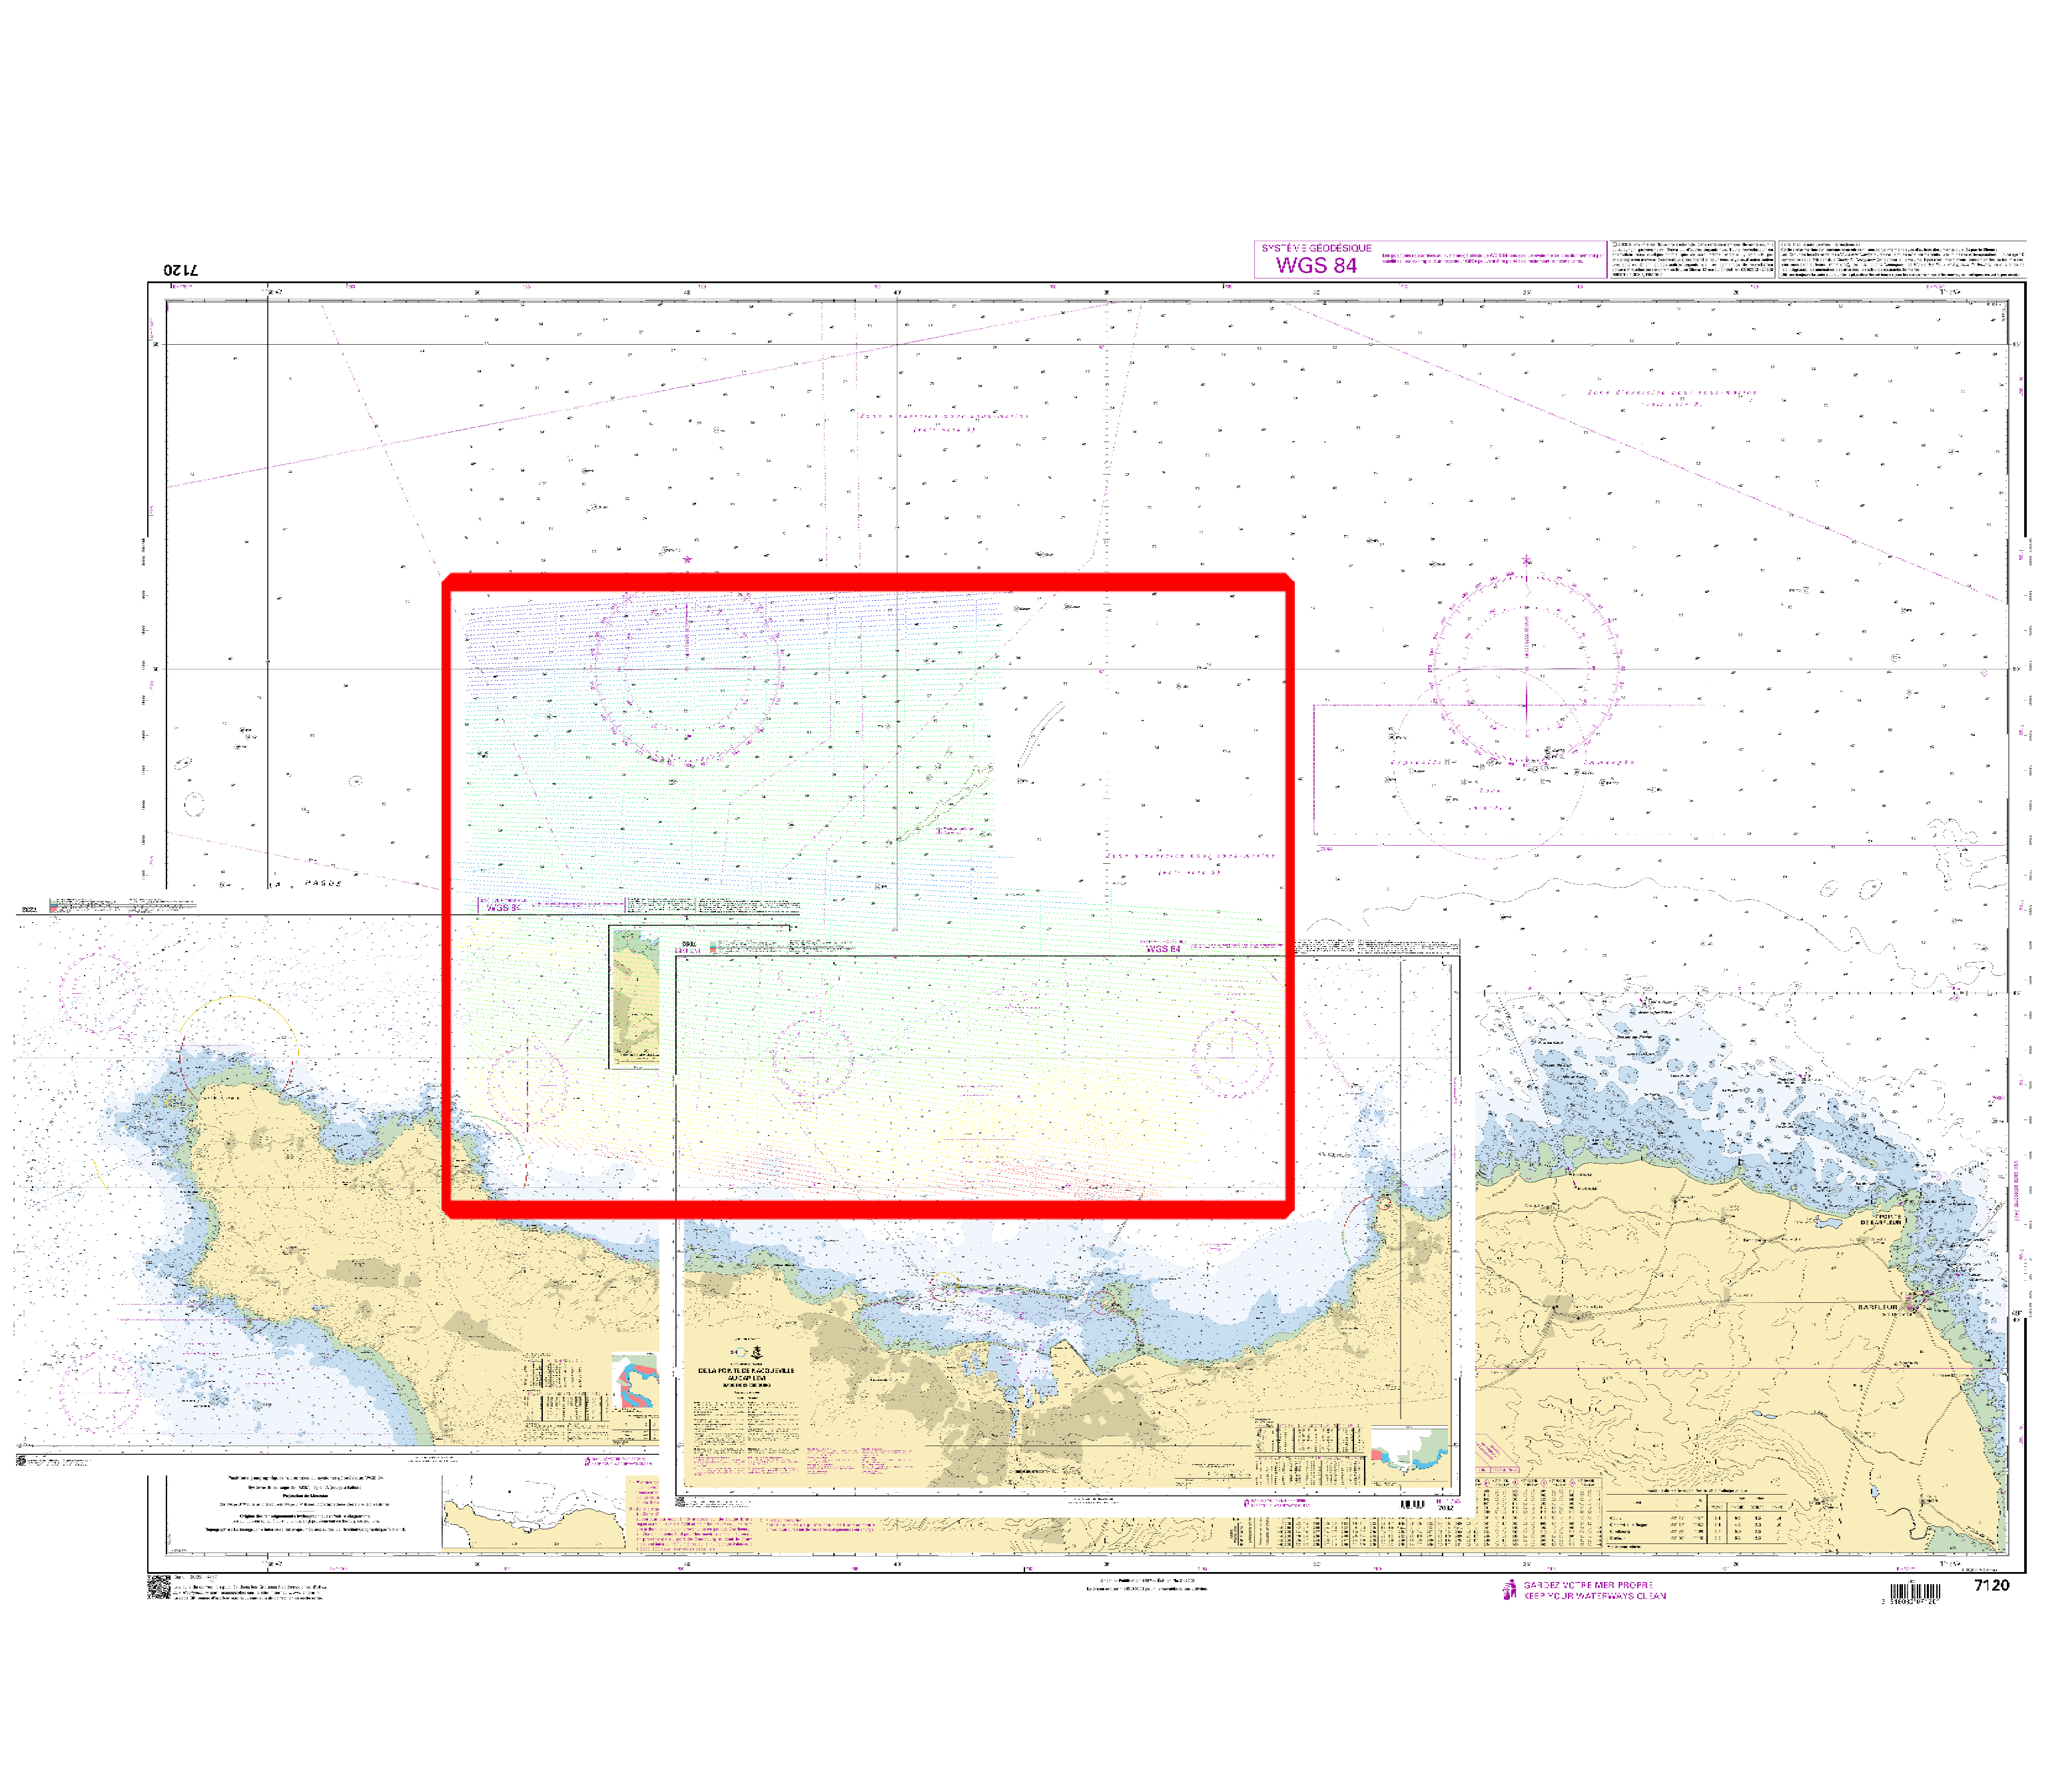Click the WGS 84 label on center inset
Viewport: 2064px width, 1792px height.
coord(1163,948)
